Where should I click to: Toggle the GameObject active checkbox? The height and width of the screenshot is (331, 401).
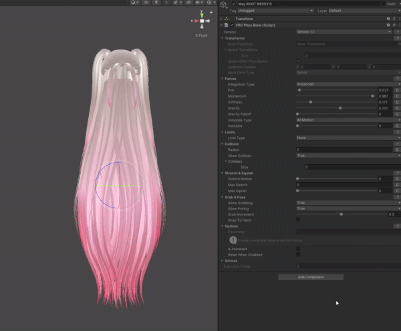(x=234, y=4)
